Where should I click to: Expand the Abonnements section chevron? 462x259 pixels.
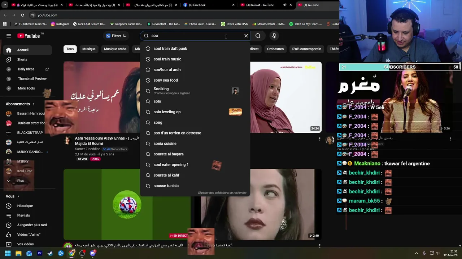34,104
